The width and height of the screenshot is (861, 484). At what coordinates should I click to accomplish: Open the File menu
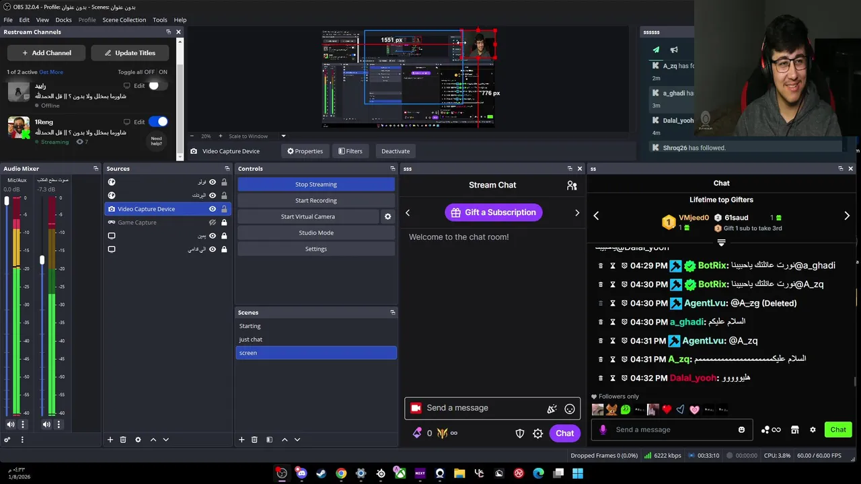(8, 20)
